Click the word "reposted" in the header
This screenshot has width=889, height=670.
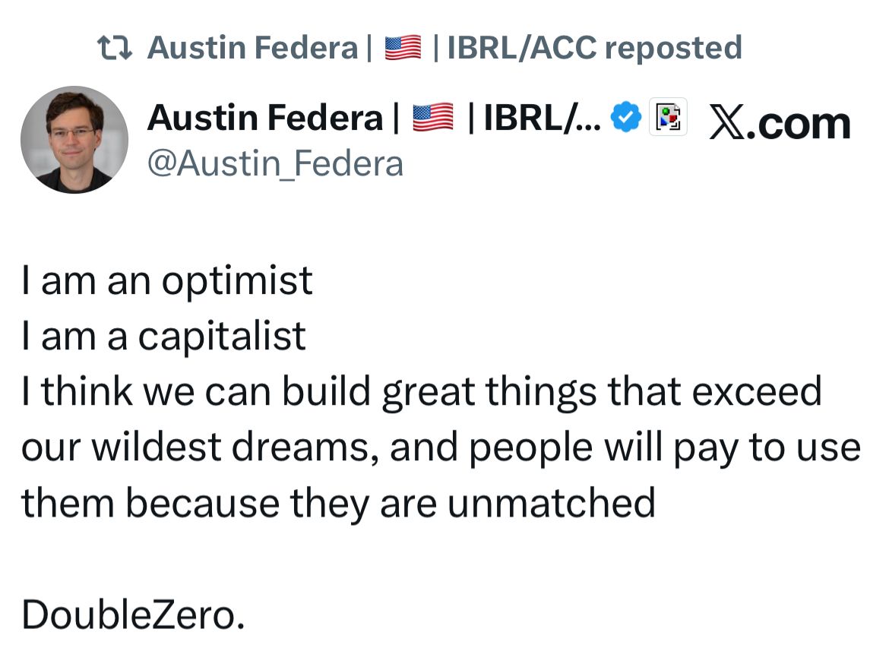click(673, 48)
